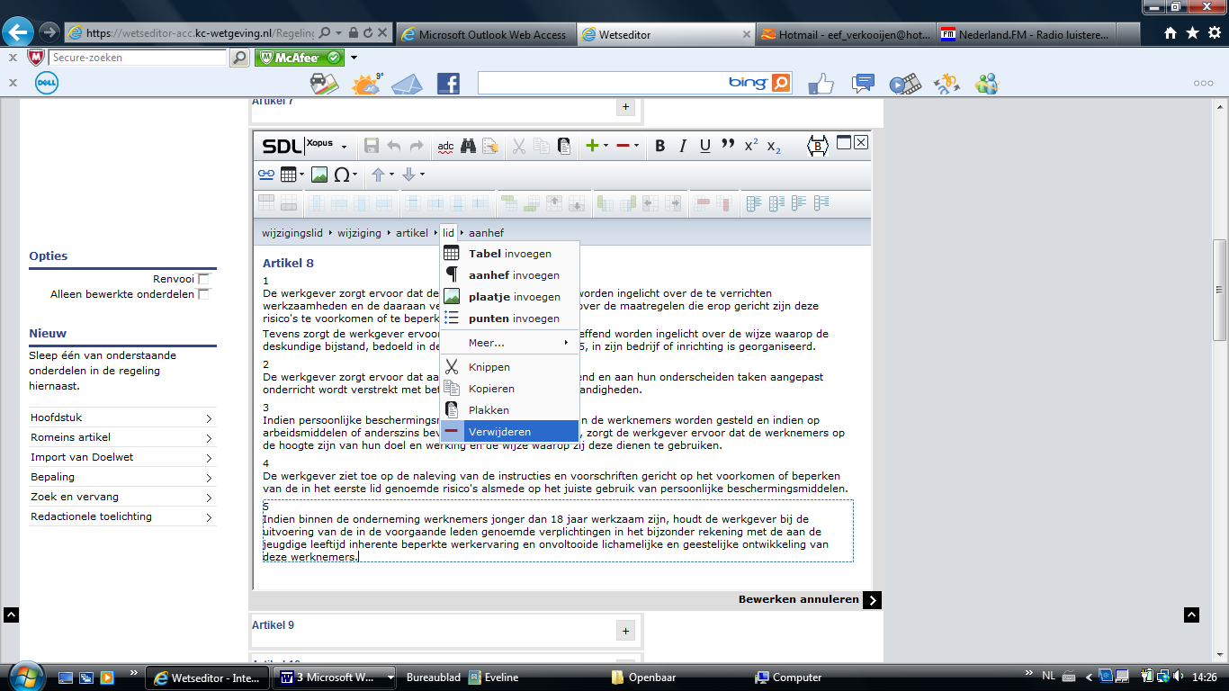Viewport: 1229px width, 691px height.
Task: Open the SDL Xopus dropdown arrow
Action: click(344, 147)
